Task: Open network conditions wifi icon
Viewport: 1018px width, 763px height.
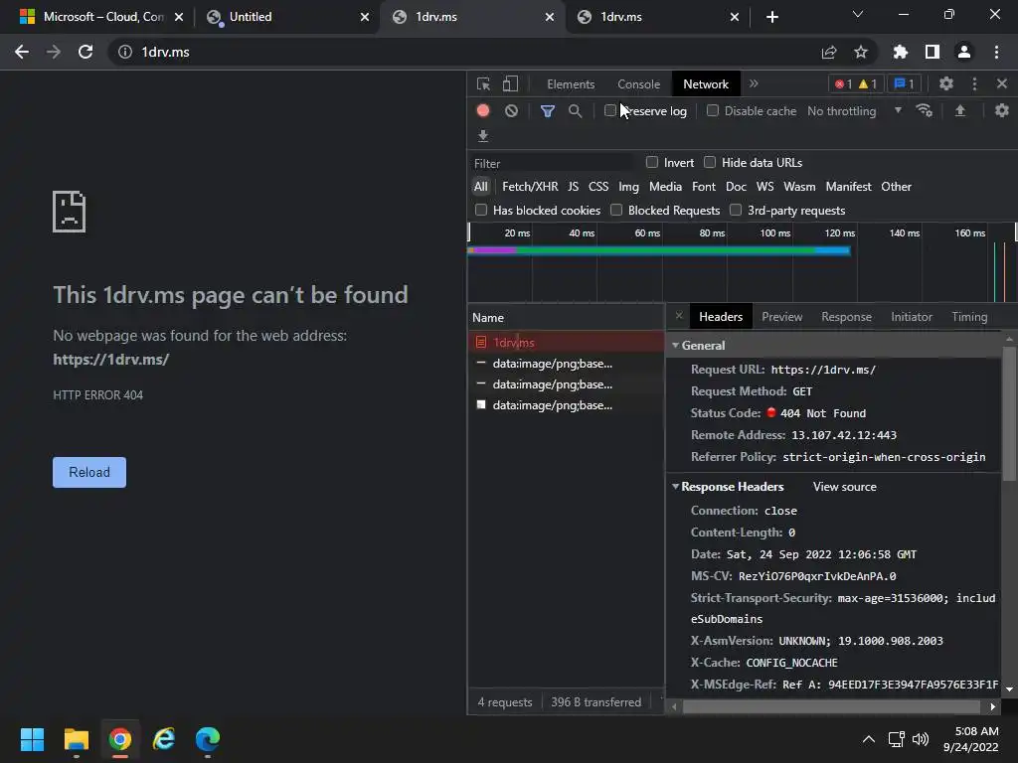Action: (924, 111)
